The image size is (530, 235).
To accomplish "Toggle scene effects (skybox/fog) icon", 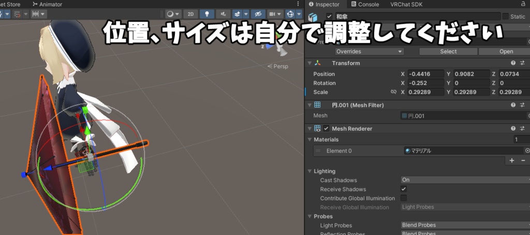I will (x=238, y=14).
